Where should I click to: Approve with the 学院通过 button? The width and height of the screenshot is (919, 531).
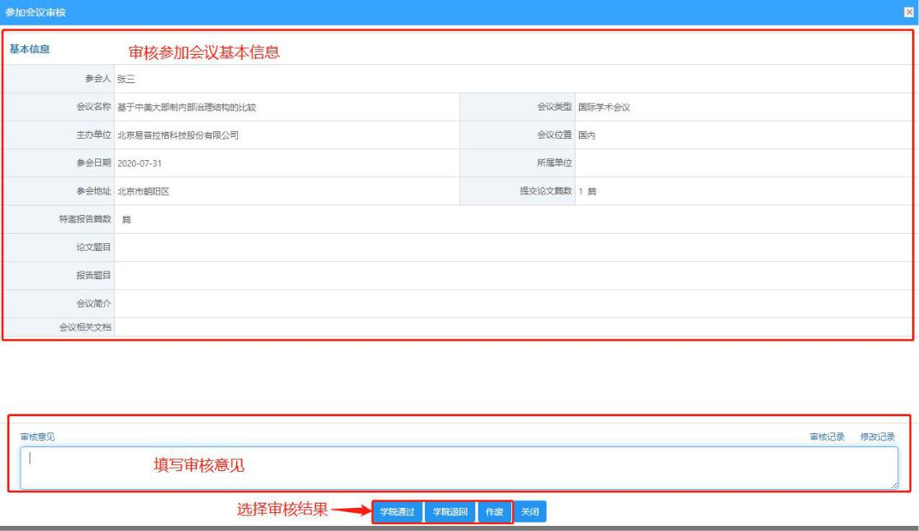(397, 511)
